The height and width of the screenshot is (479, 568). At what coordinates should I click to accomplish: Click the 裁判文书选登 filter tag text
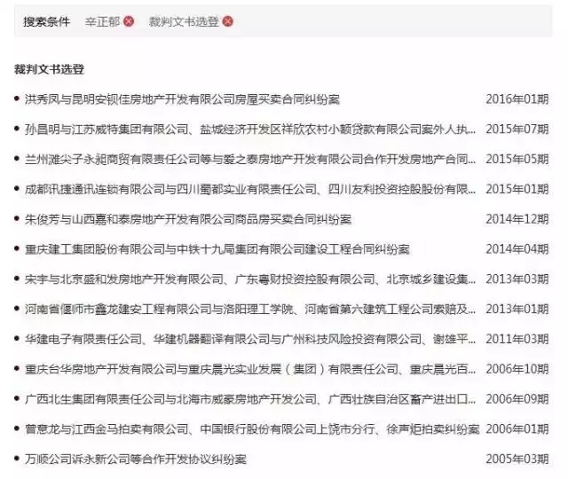point(184,21)
